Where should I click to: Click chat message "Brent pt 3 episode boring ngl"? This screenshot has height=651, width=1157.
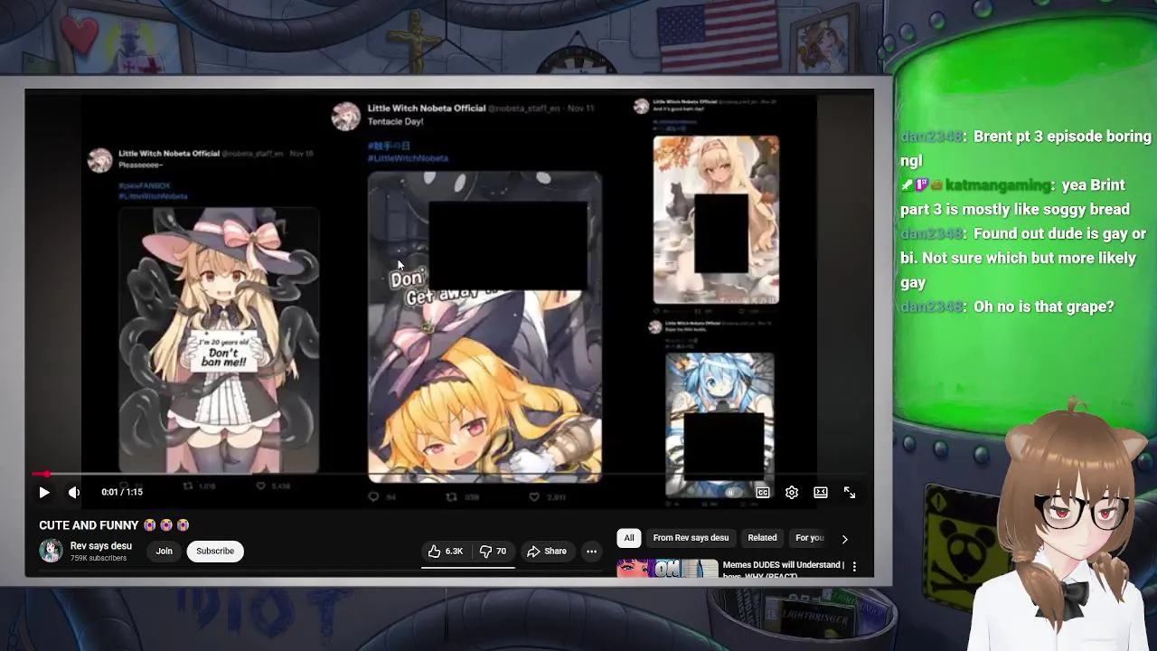coord(1026,148)
